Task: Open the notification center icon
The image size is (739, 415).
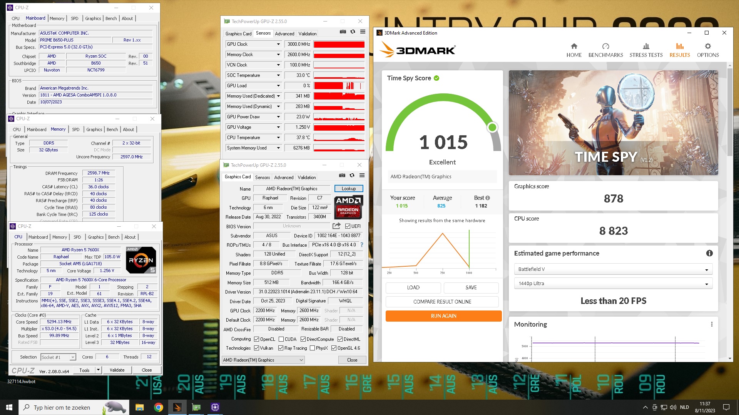Action: 726,407
